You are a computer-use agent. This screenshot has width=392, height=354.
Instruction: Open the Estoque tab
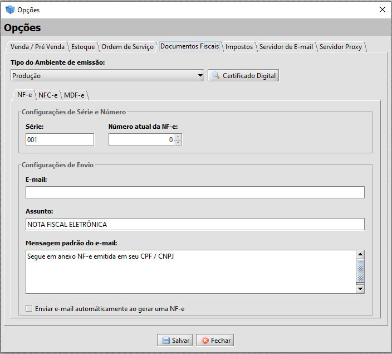83,47
